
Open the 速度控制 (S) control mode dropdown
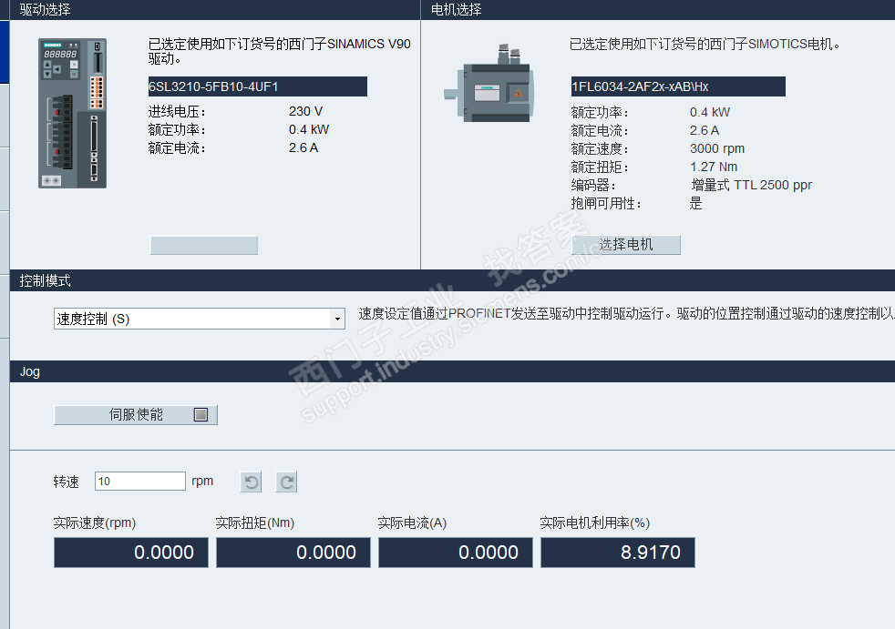pos(200,319)
